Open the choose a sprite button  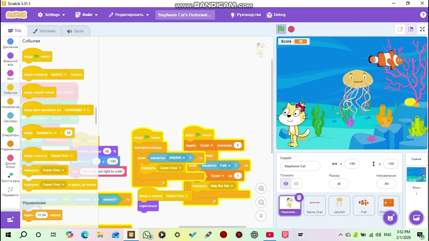(x=390, y=218)
